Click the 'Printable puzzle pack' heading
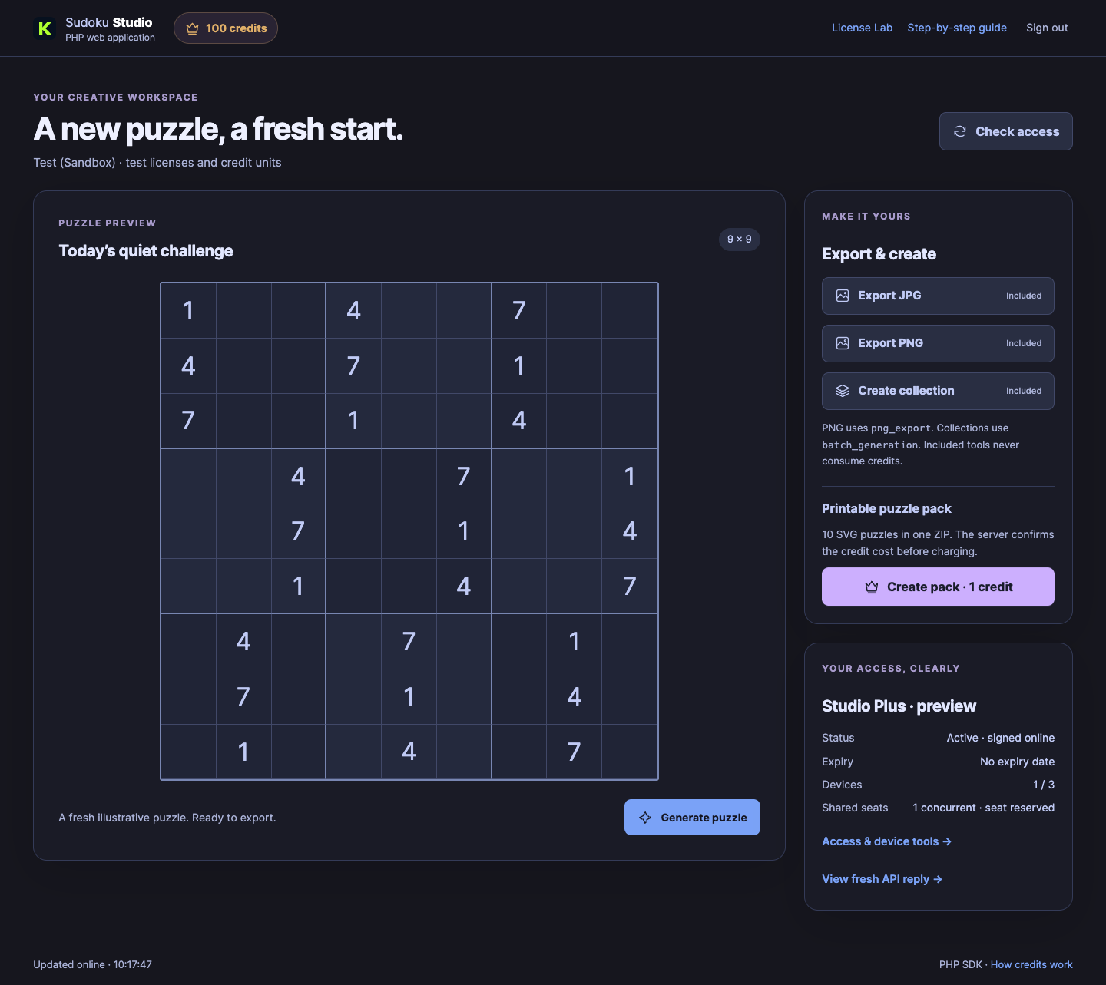 (886, 508)
